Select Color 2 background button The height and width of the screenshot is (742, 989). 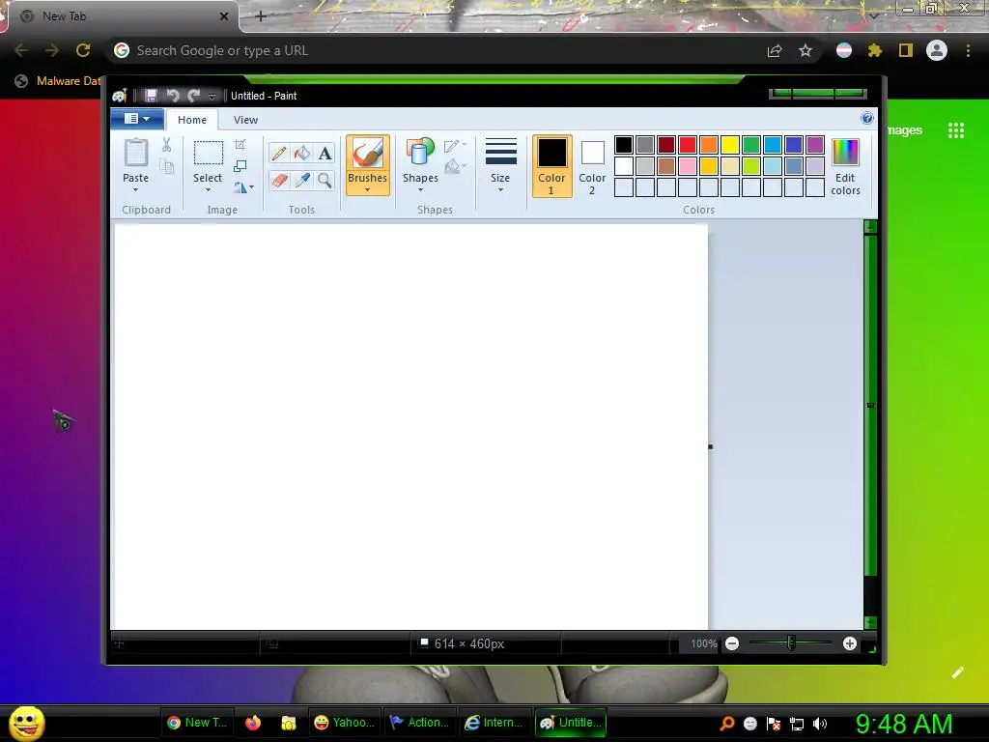592,166
